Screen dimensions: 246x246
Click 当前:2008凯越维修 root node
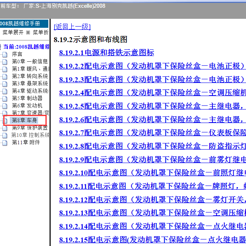[26, 47]
